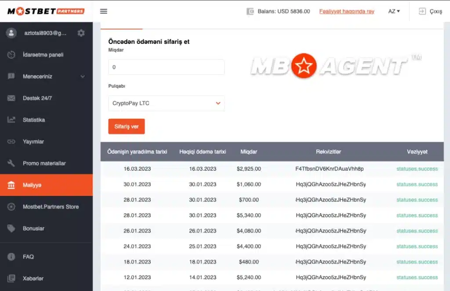Image resolution: width=450 pixels, height=291 pixels.
Task: Click the Dəstək 24/7 envelope icon
Action: click(x=11, y=98)
